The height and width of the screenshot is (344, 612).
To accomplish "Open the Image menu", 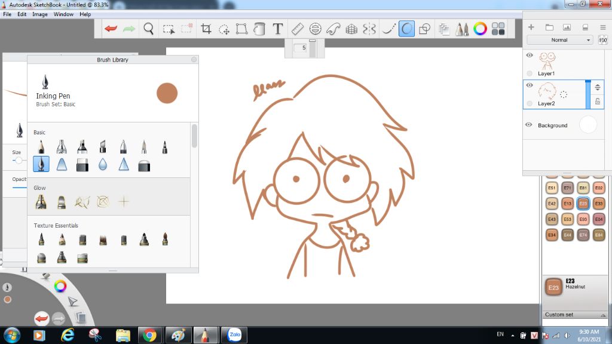I will [39, 14].
